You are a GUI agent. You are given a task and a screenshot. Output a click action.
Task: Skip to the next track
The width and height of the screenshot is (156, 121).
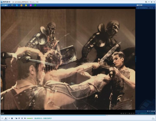[x=9, y=118]
